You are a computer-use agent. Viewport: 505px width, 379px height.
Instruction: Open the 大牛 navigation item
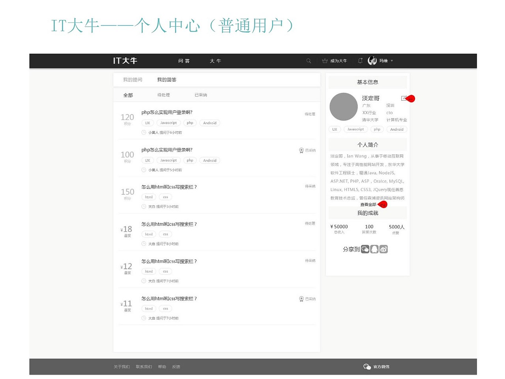click(215, 61)
